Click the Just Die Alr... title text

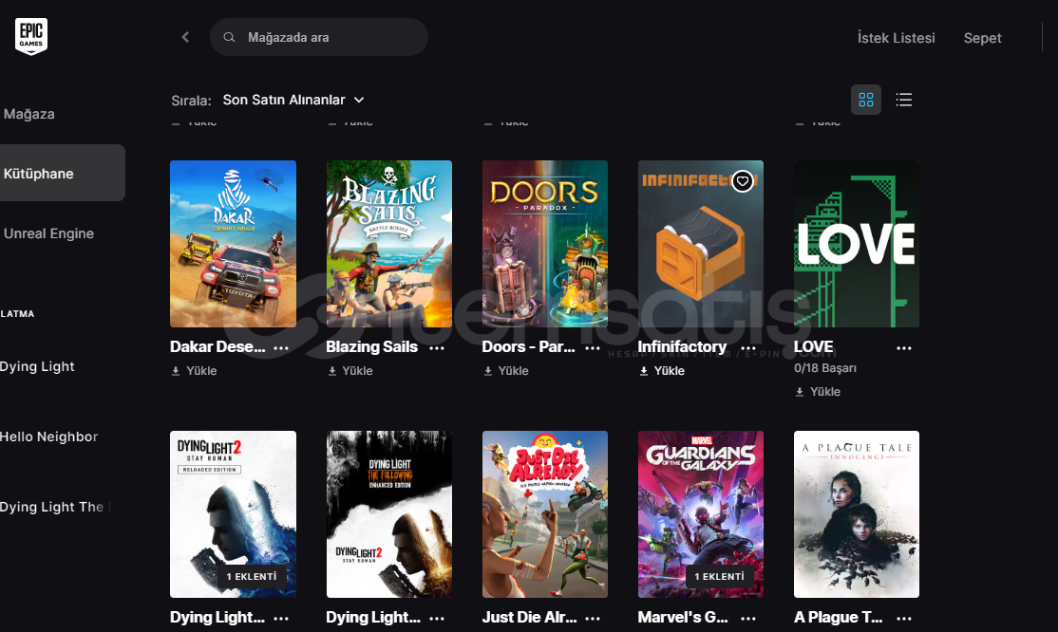[x=530, y=617]
